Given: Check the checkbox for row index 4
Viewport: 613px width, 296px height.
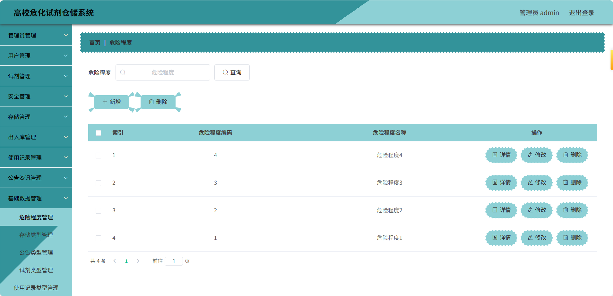Looking at the screenshot, I should [x=99, y=238].
